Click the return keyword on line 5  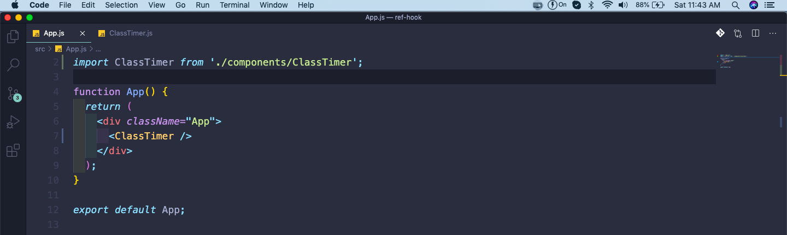pos(103,107)
